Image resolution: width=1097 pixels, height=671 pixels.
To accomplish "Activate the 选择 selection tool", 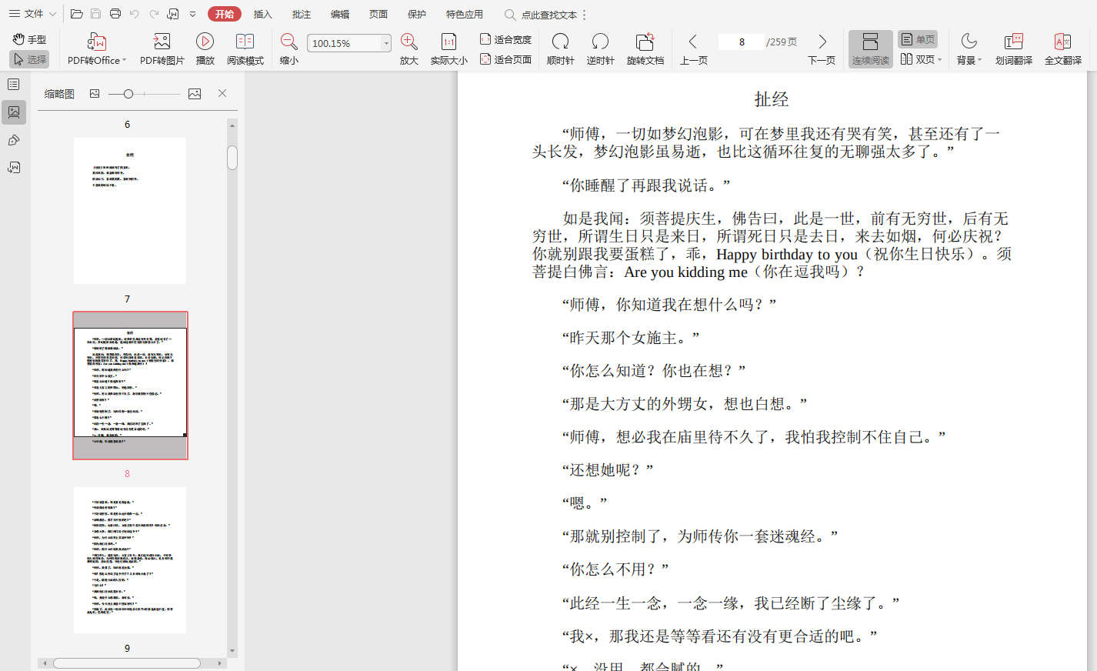I will [29, 59].
